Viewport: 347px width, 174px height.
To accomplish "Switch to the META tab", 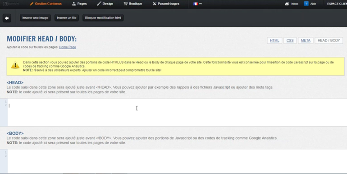I will click(x=306, y=41).
